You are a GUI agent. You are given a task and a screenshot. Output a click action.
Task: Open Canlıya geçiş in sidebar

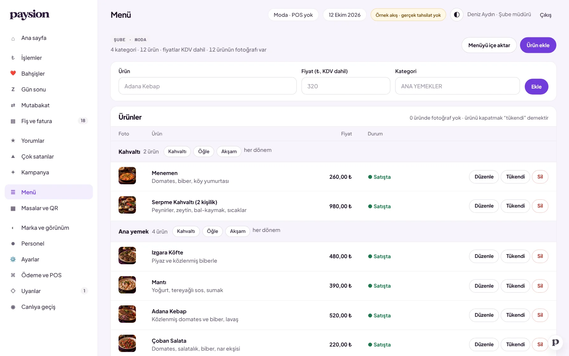pyautogui.click(x=49, y=307)
